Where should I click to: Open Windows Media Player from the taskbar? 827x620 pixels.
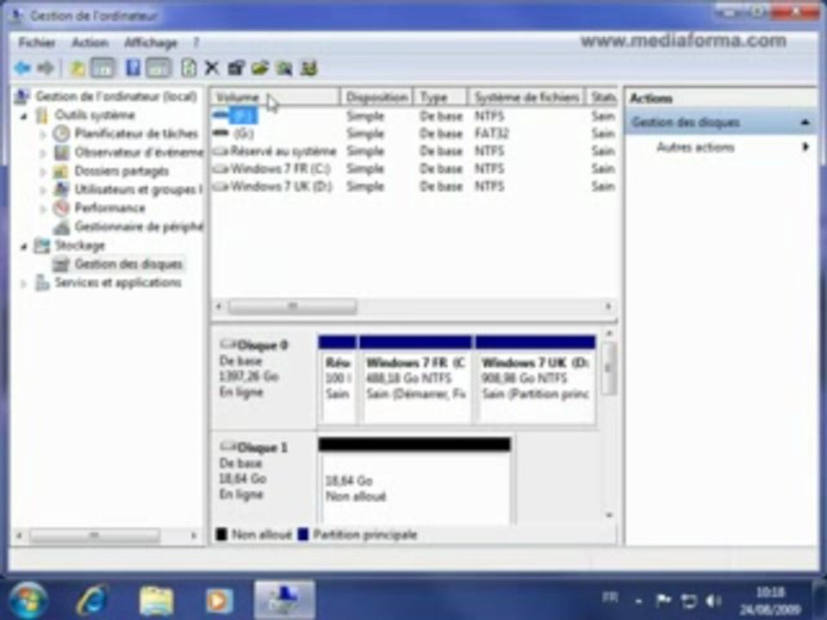pyautogui.click(x=220, y=600)
